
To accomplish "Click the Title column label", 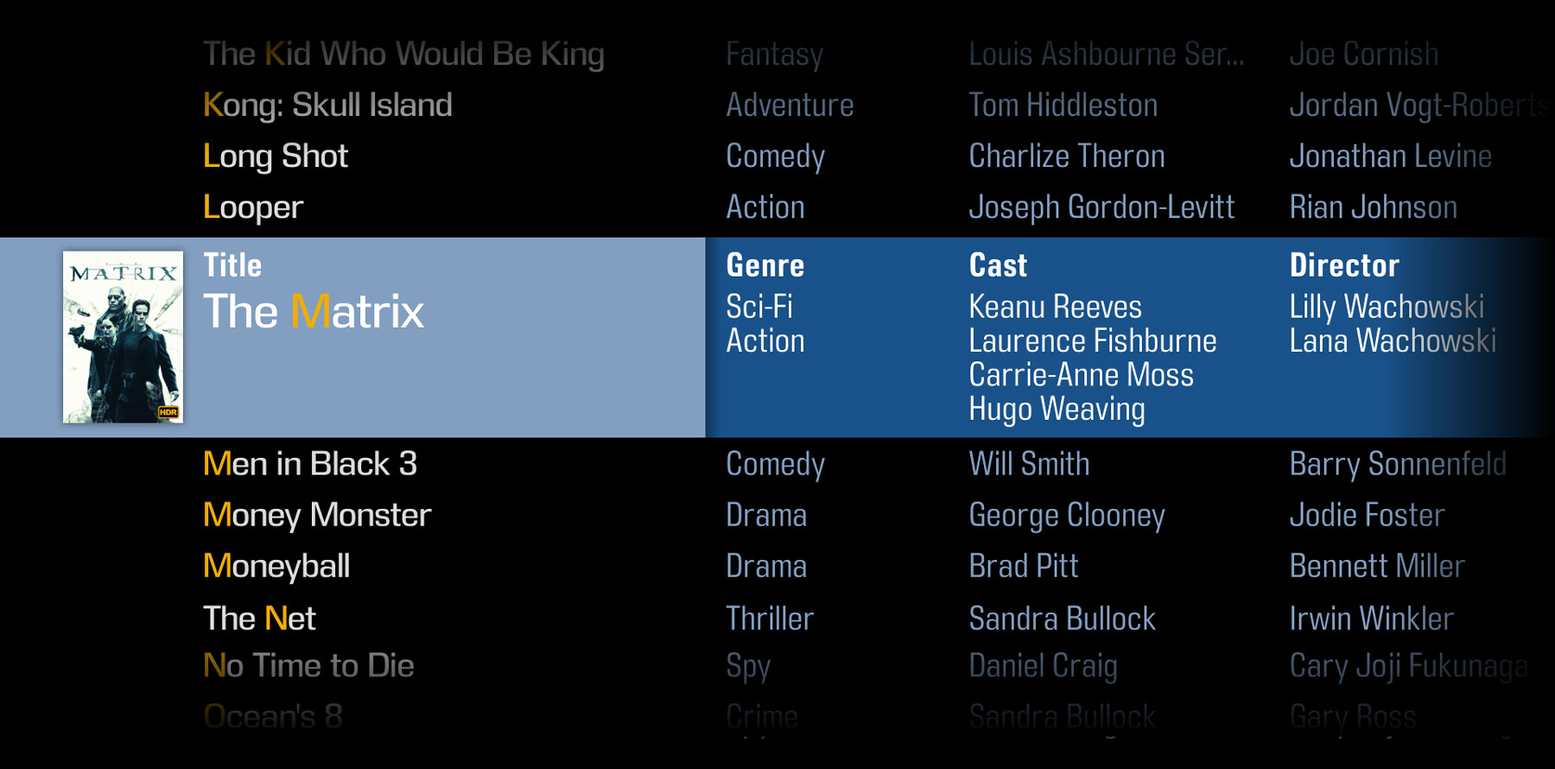I will tap(232, 265).
